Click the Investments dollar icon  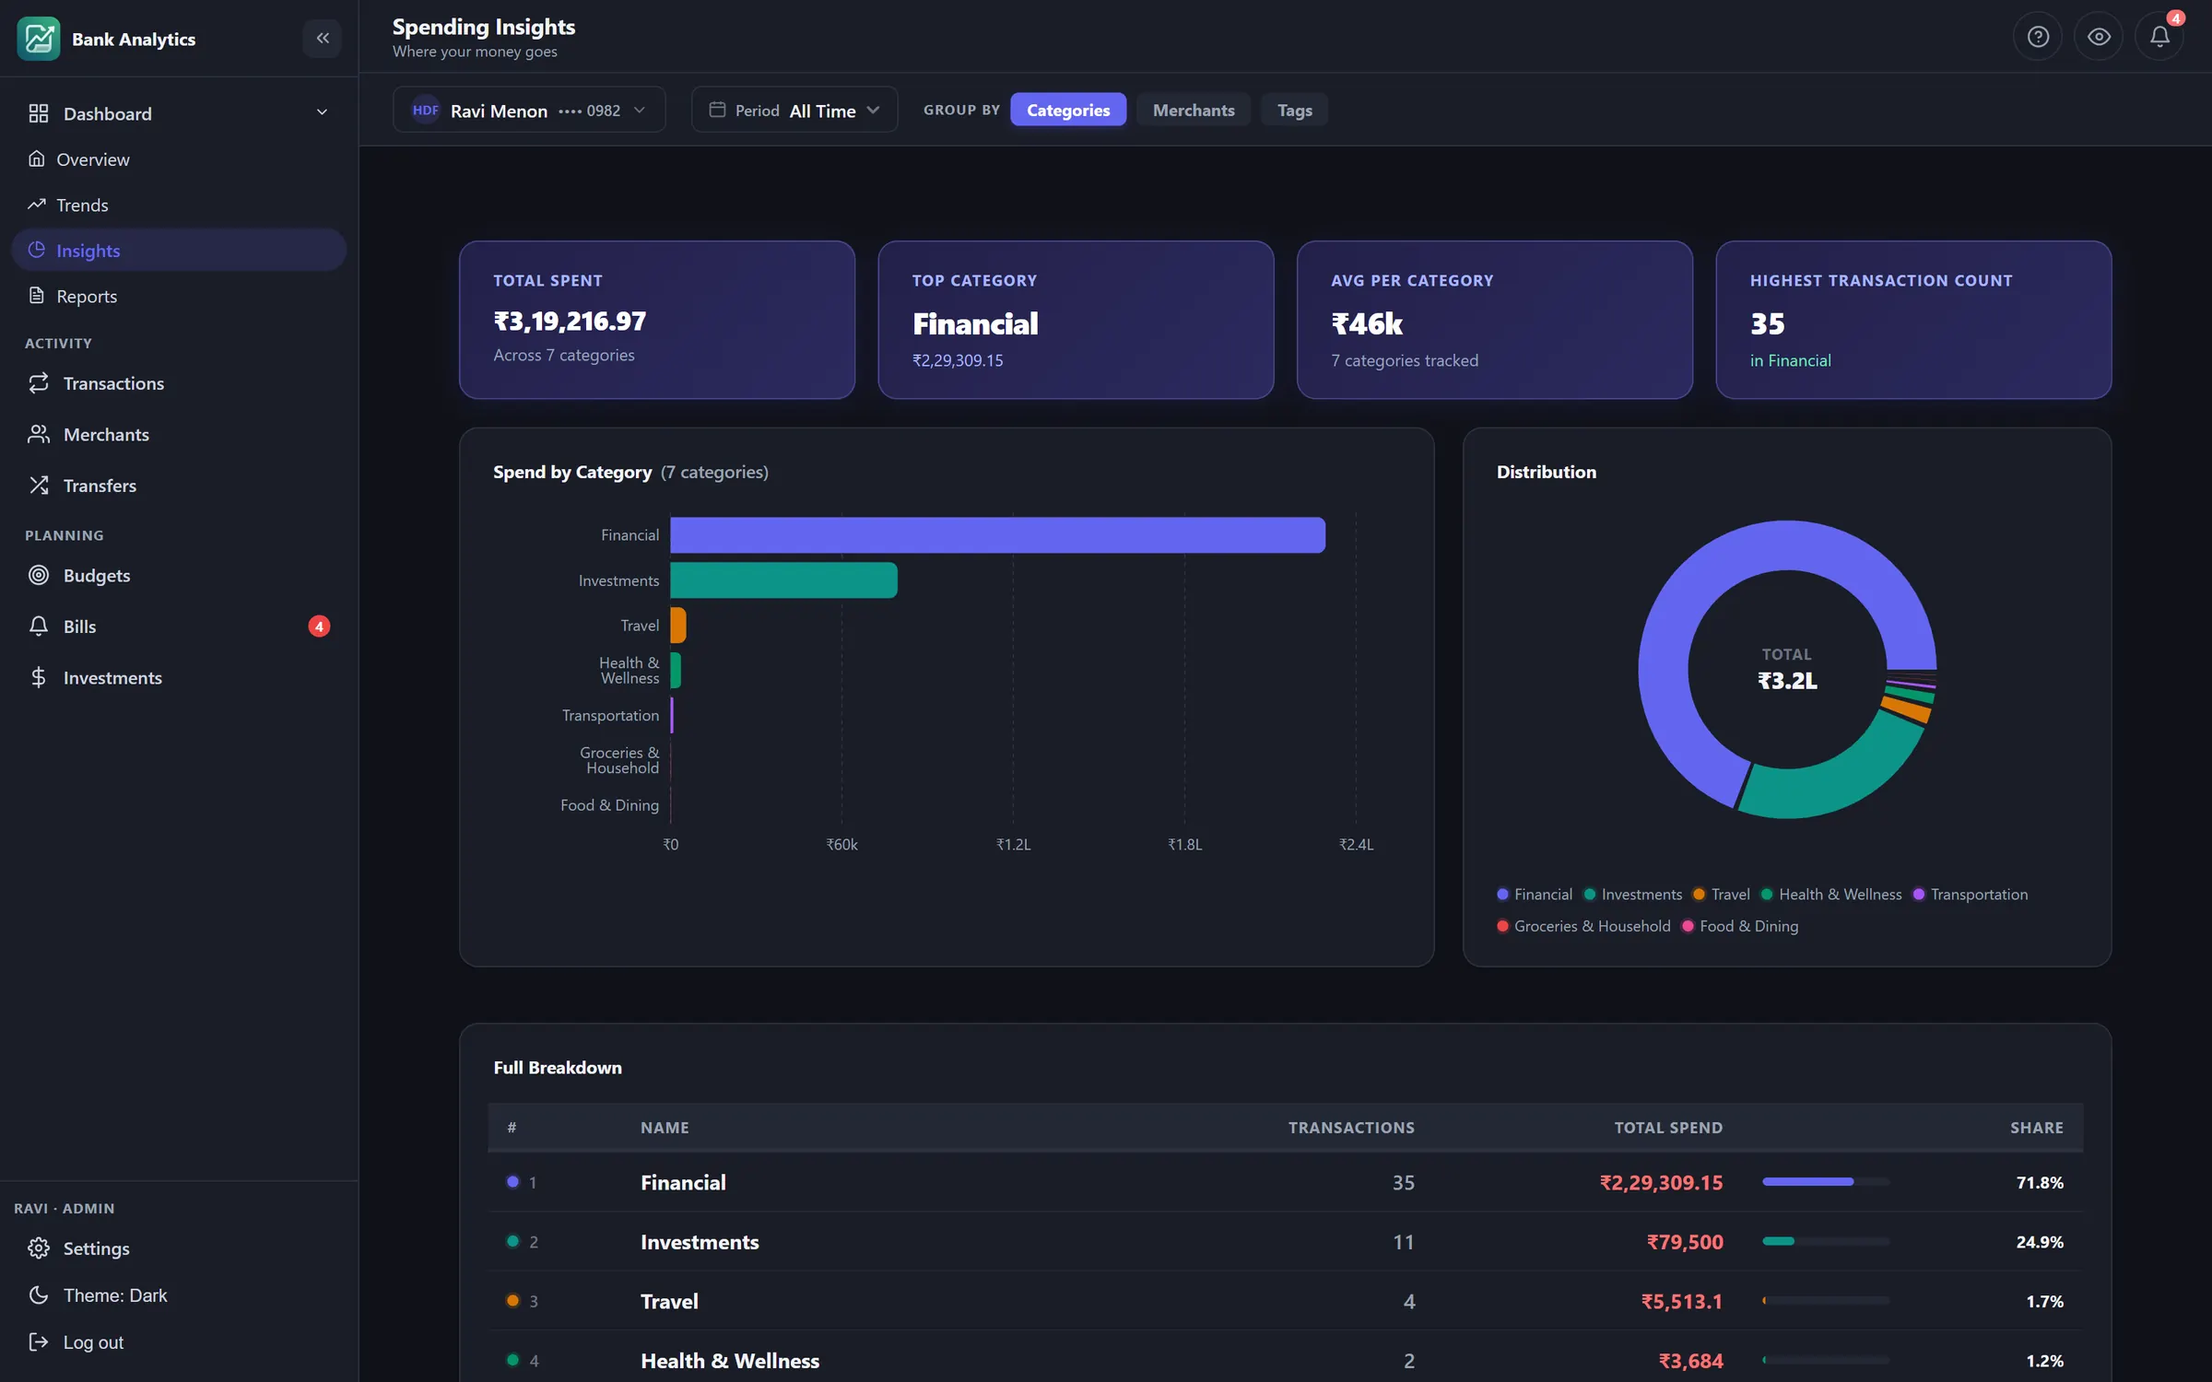click(39, 678)
